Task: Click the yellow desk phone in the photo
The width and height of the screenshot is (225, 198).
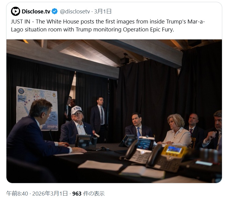Action: point(167,158)
